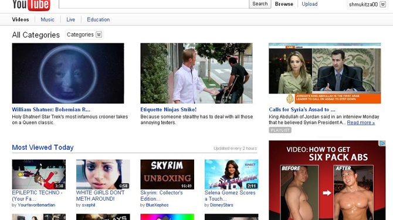Go to the Upload page
The width and height of the screenshot is (393, 220).
[310, 4]
